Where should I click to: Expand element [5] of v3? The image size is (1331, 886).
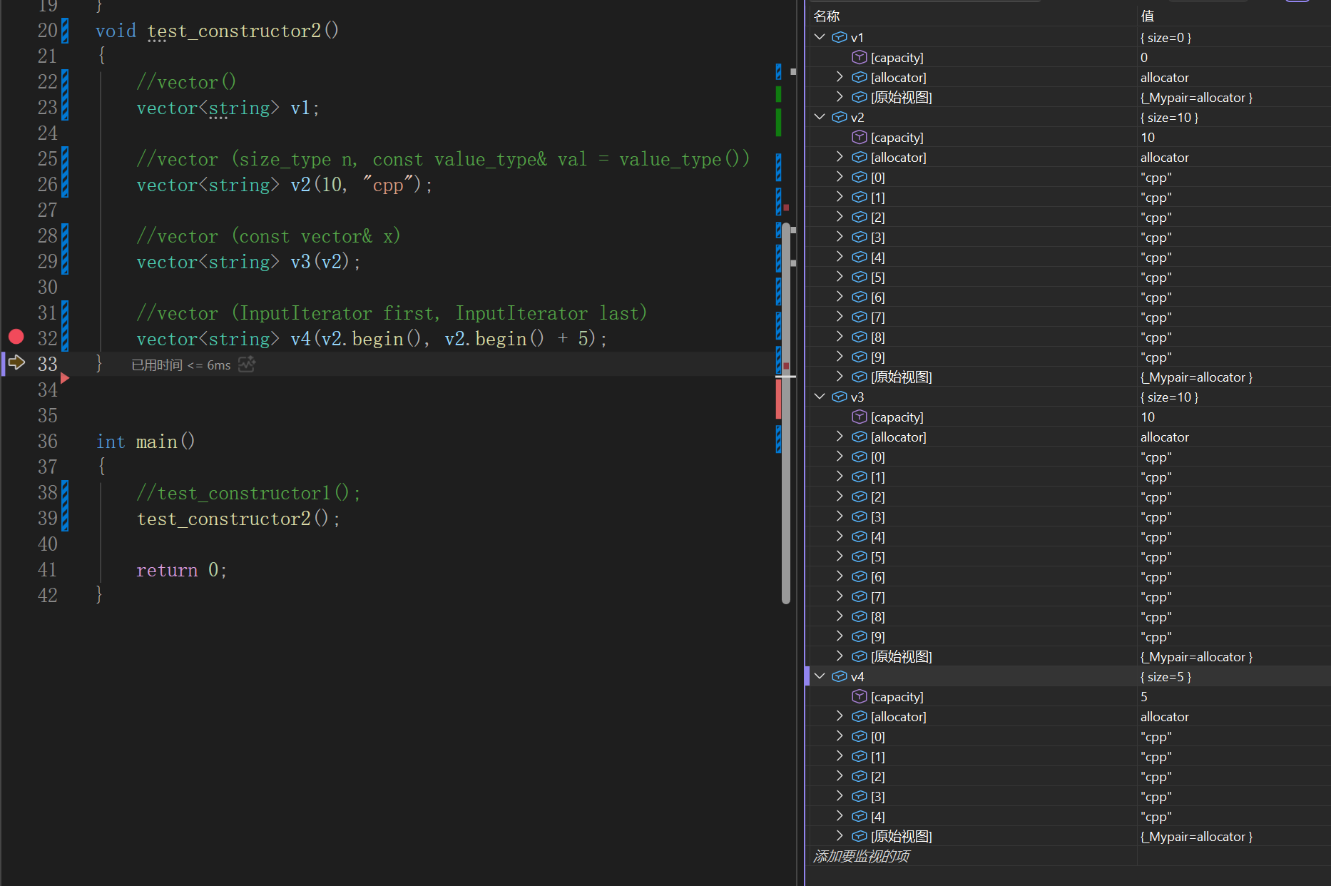[x=840, y=556]
